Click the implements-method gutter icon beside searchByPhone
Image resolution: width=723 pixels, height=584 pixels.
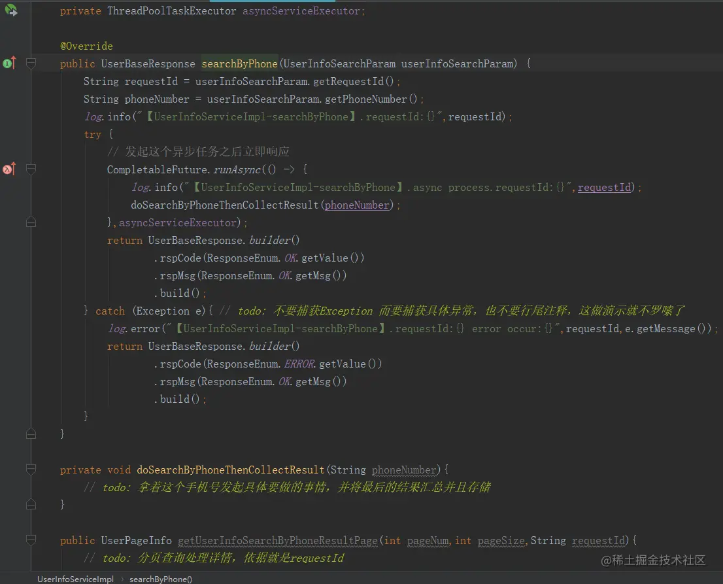click(9, 63)
